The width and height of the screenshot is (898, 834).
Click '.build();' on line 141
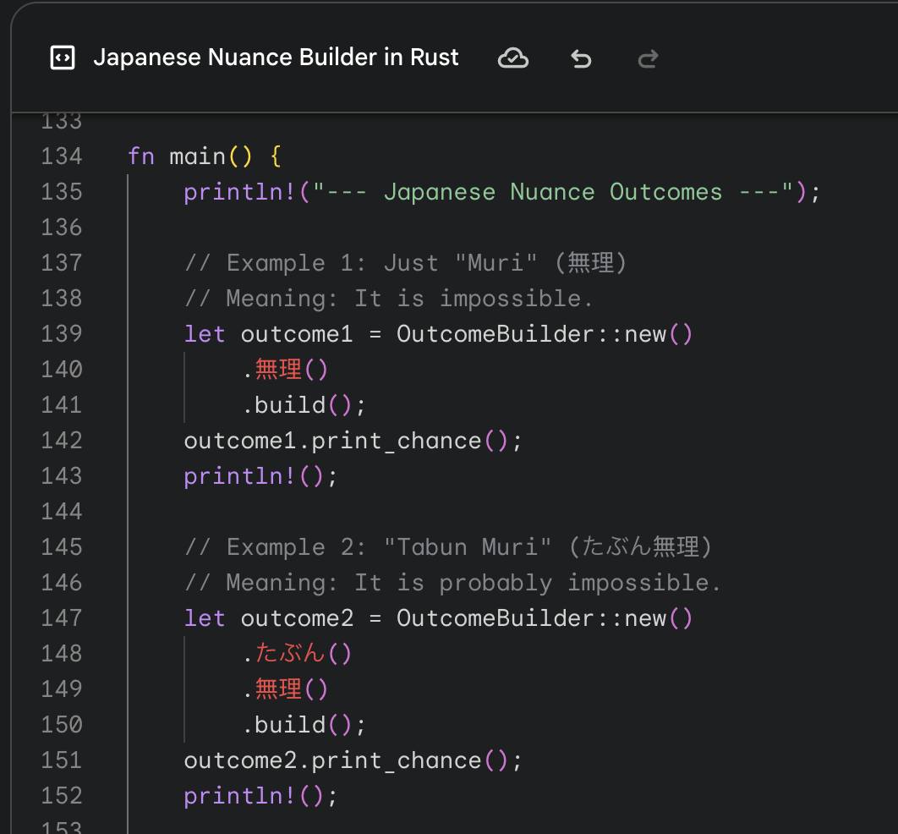coord(303,405)
